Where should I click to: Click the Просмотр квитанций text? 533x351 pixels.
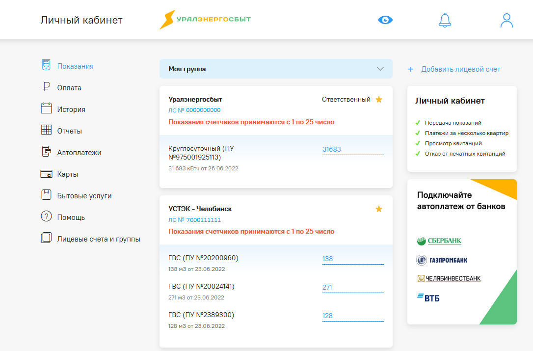[453, 143]
